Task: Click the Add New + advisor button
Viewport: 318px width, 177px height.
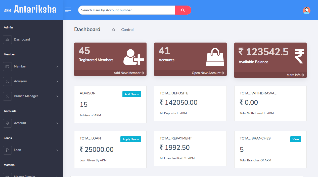Action: (x=132, y=94)
